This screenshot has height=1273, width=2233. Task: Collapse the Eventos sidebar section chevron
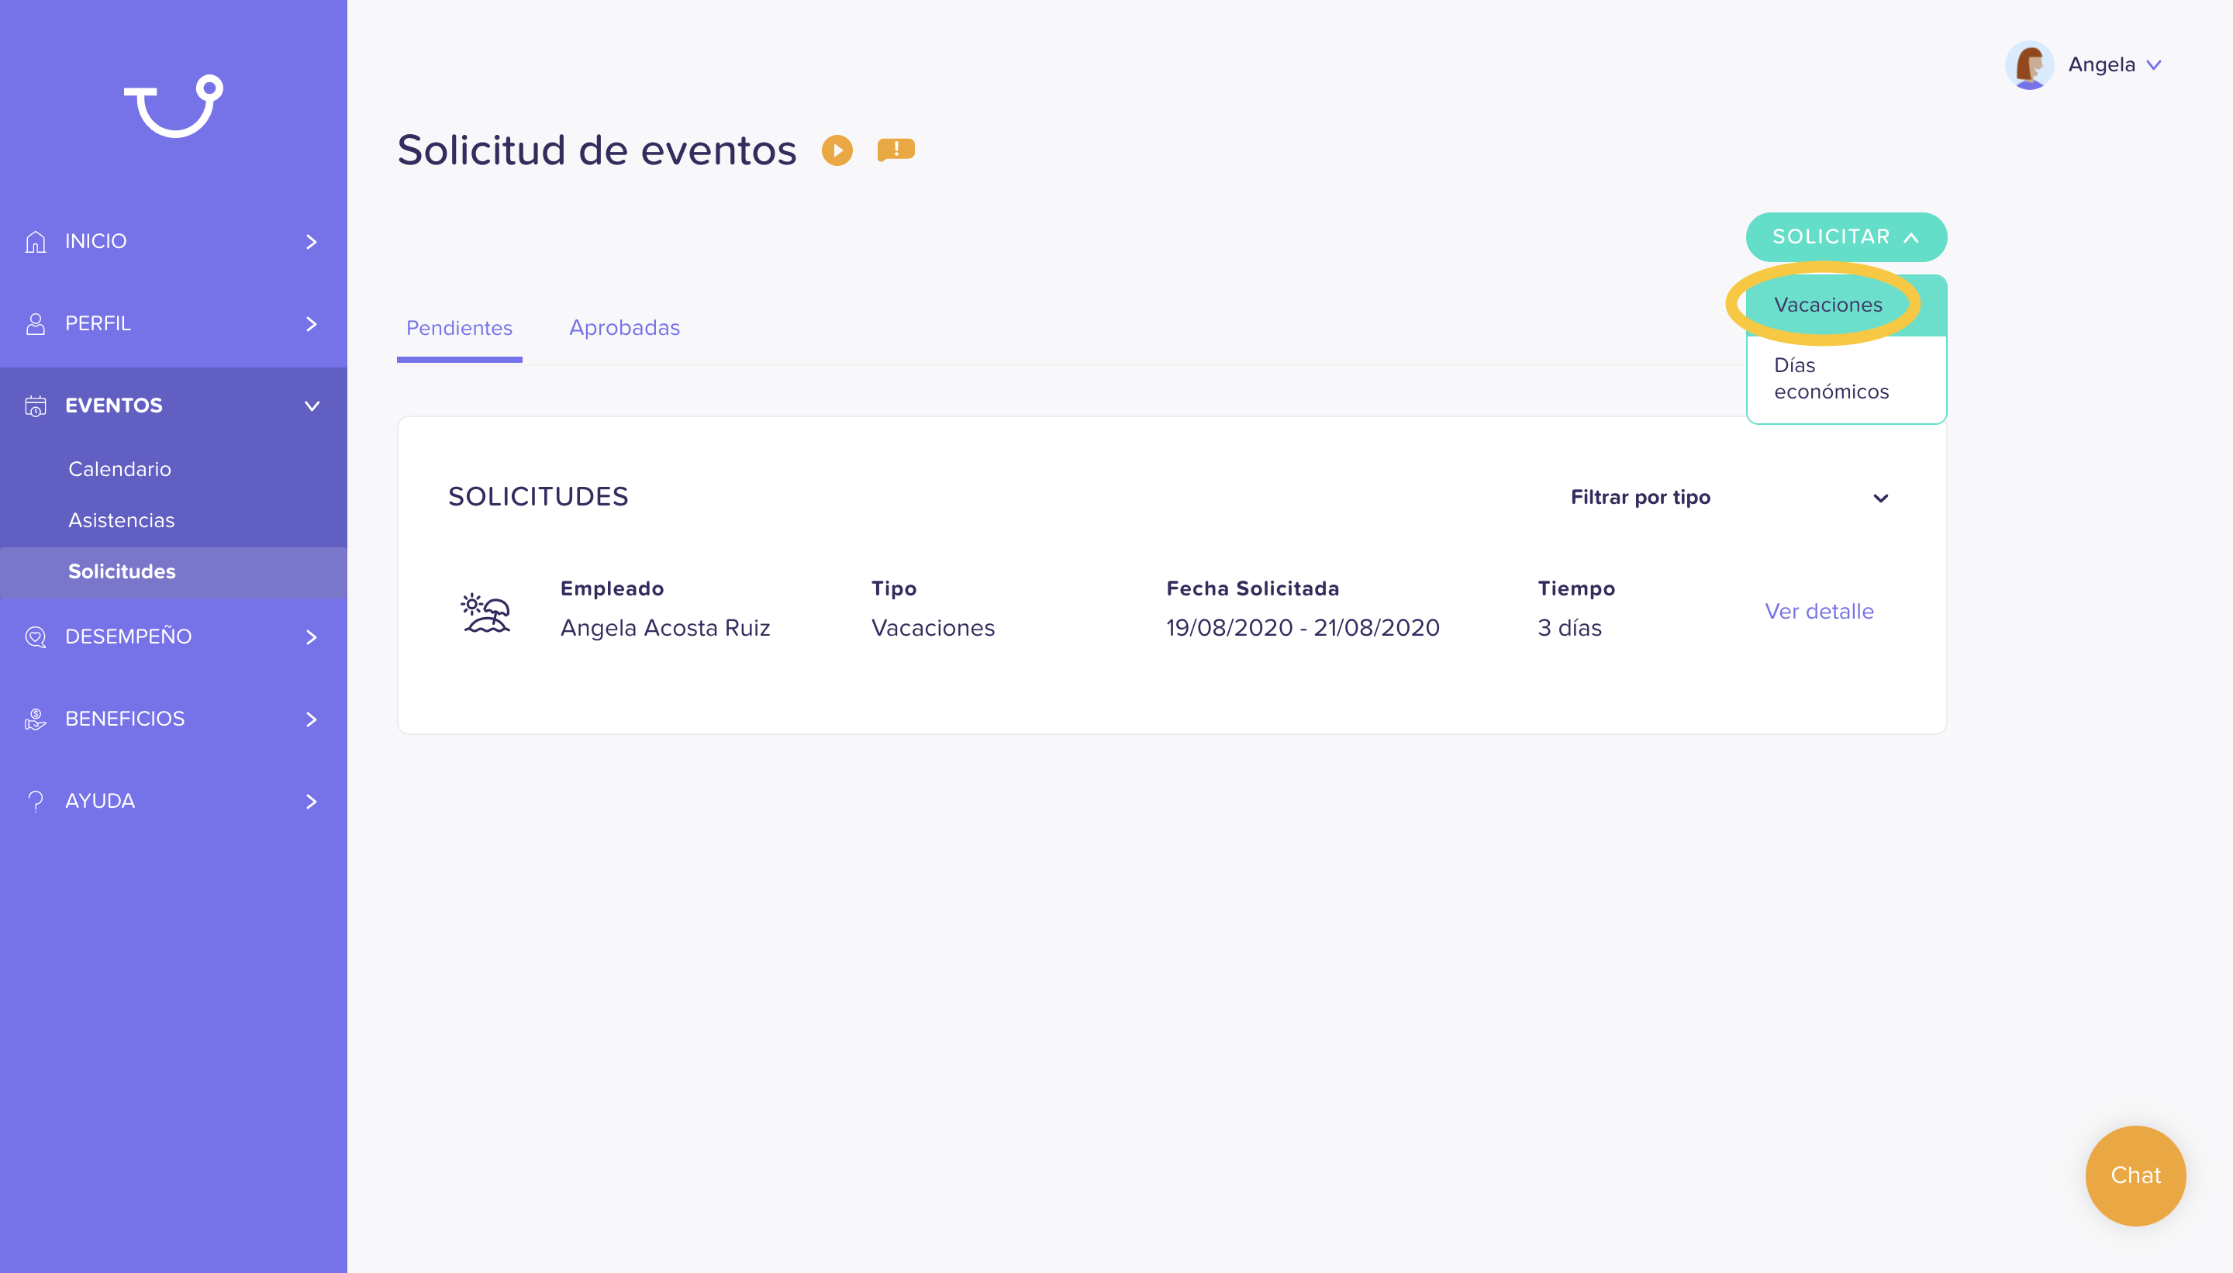[x=311, y=405]
